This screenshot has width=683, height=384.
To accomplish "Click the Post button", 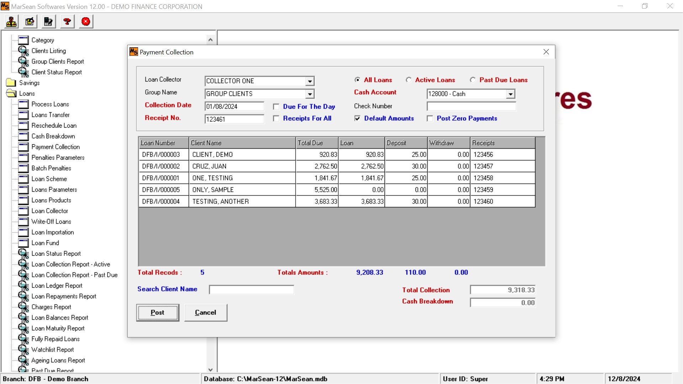I will [158, 313].
